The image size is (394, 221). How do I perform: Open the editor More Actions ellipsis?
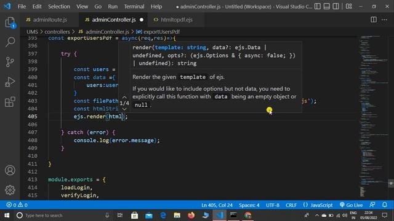coord(384,20)
